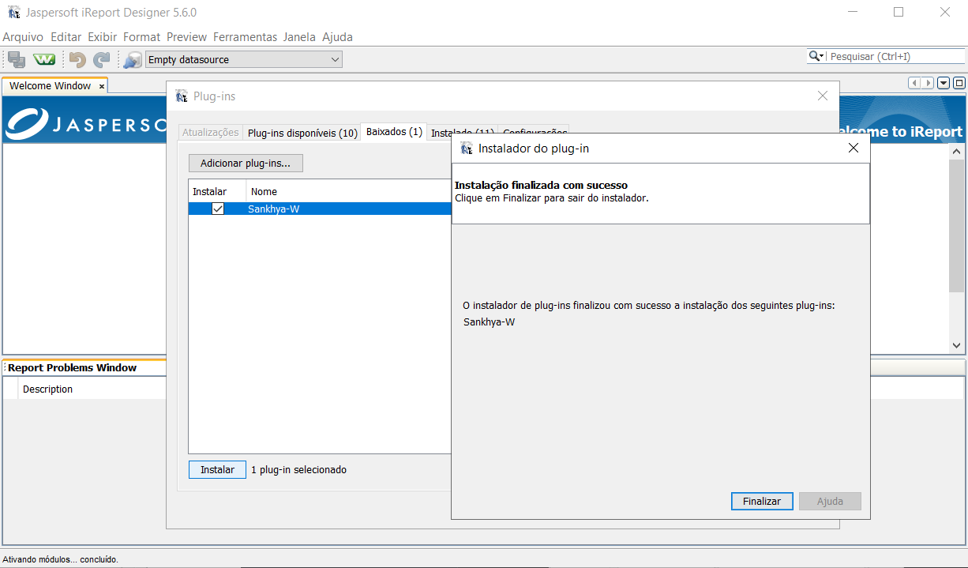The height and width of the screenshot is (568, 968).
Task: Click the green Sankhya-W toolbar icon
Action: point(44,59)
